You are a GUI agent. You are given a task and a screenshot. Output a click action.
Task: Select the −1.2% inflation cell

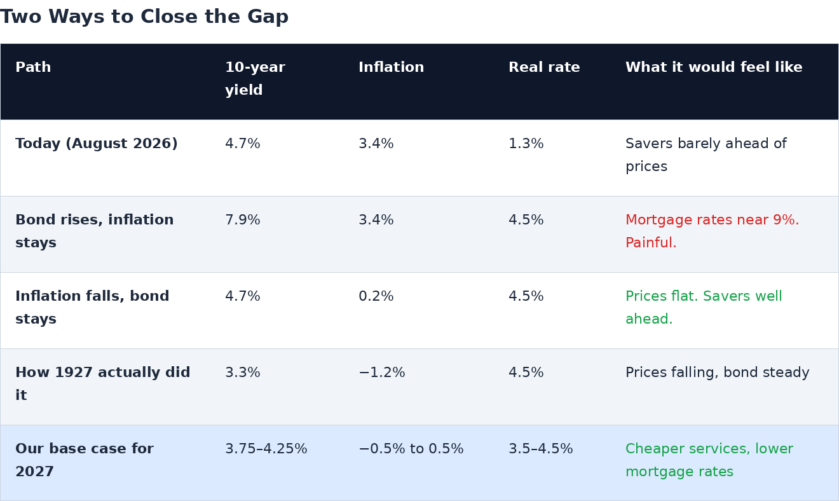pos(382,373)
